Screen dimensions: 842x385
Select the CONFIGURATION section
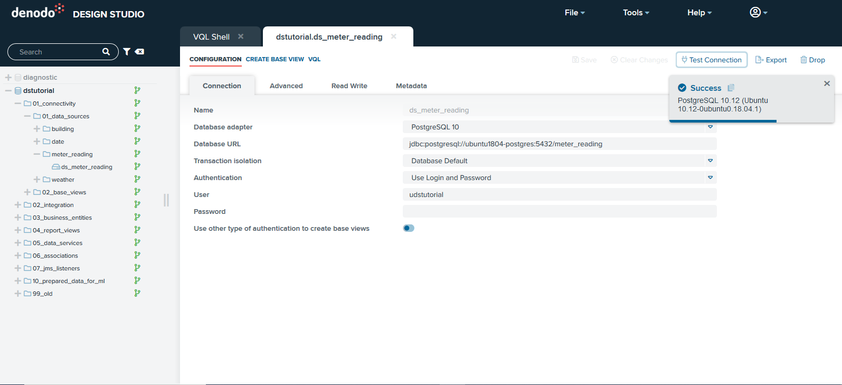[x=215, y=59]
